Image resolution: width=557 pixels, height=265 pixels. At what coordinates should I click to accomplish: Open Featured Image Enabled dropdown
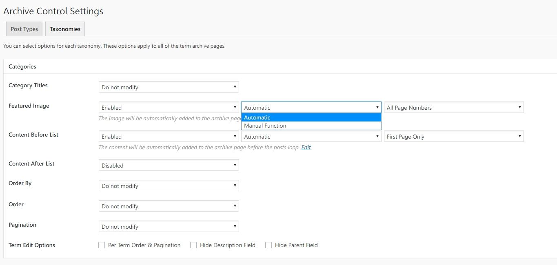click(x=169, y=107)
